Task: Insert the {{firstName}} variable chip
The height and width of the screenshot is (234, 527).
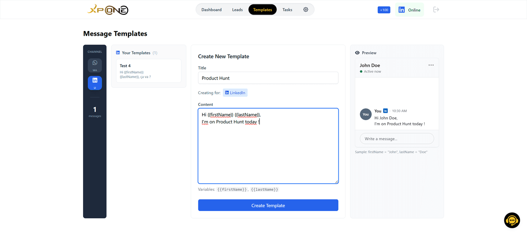Action: 232,189
